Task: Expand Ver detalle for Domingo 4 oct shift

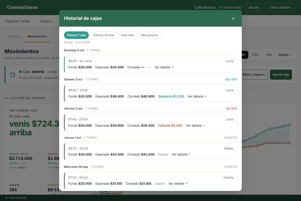Action: [x=164, y=67]
